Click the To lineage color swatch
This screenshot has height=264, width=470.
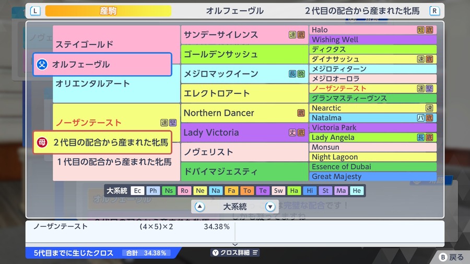click(x=248, y=190)
